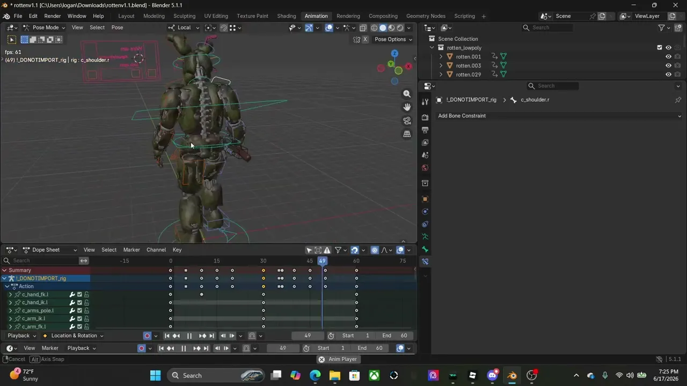Exclude rotten_lowpoly collection via checkbox
Image resolution: width=687 pixels, height=386 pixels.
660,48
